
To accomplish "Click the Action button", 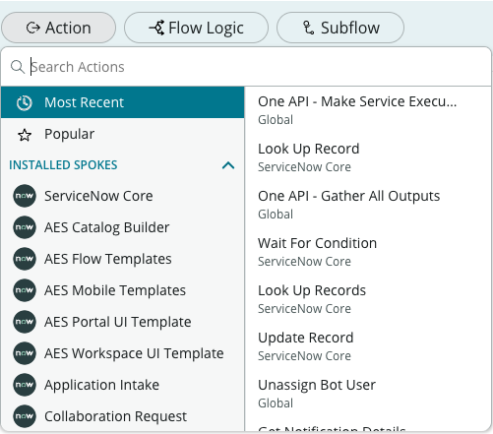I will [x=58, y=28].
